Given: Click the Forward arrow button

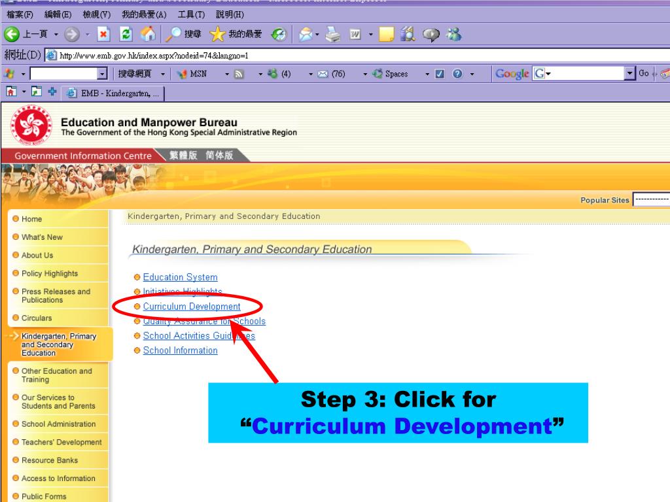Looking at the screenshot, I should tap(72, 34).
